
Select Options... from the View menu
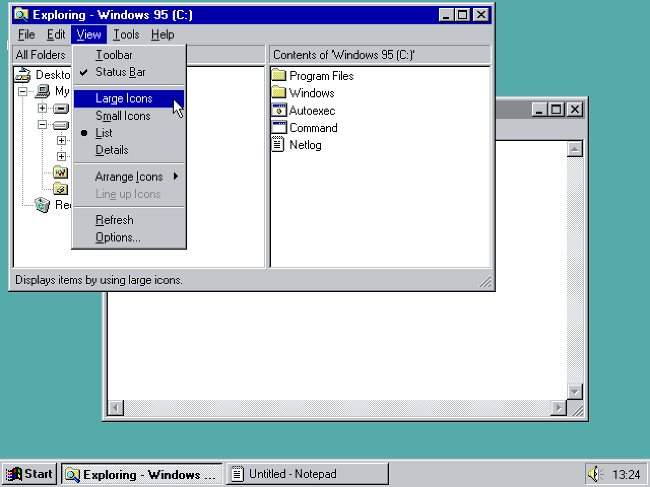(x=129, y=237)
